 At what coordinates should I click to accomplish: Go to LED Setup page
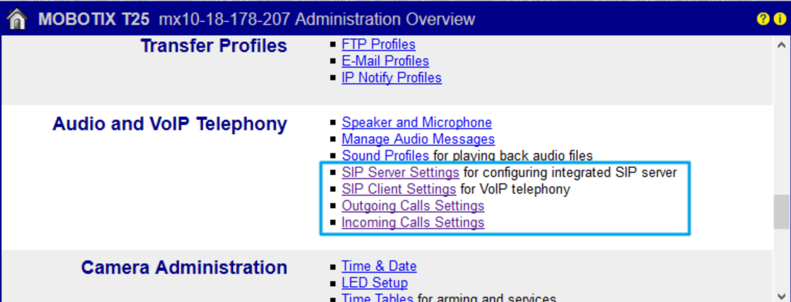tap(374, 283)
